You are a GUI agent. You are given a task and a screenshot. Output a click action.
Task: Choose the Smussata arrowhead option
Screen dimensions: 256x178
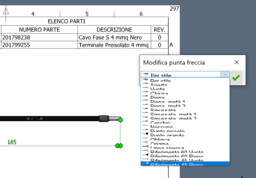pos(185,110)
